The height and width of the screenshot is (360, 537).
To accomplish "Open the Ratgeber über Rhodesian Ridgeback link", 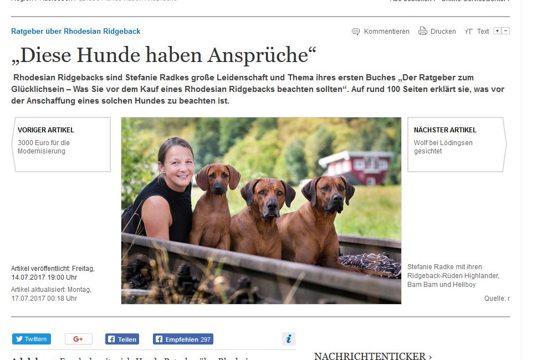I will click(x=76, y=31).
